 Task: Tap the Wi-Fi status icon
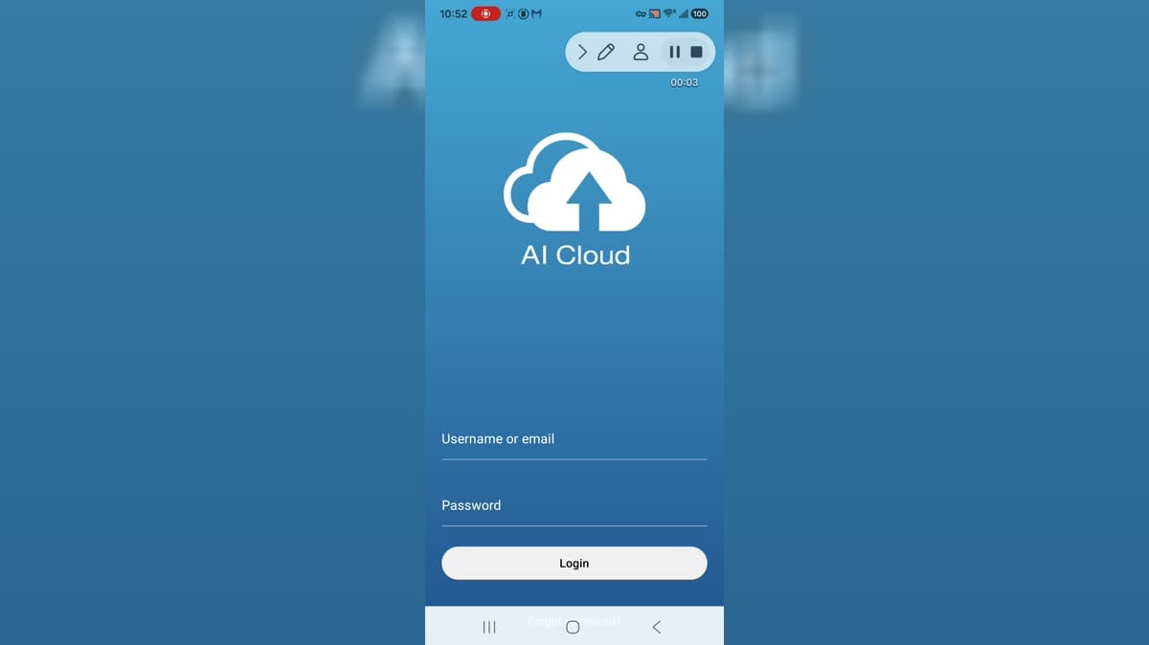[668, 13]
